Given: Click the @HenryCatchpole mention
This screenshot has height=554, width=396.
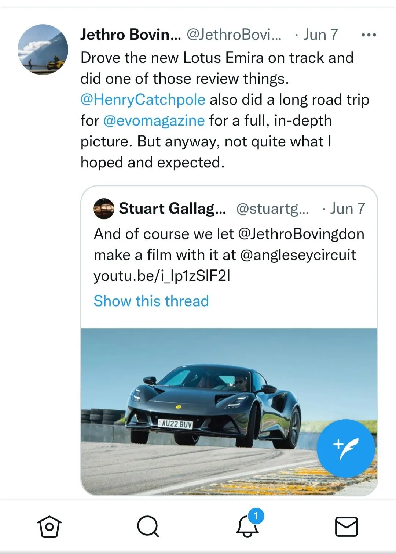Looking at the screenshot, I should point(143,100).
